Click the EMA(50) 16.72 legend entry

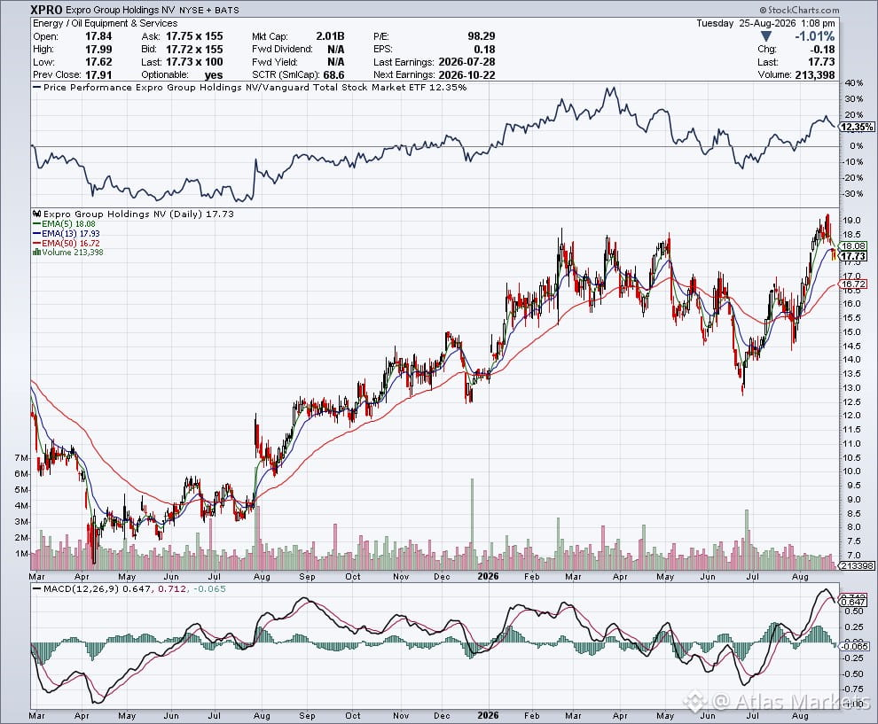click(x=67, y=243)
